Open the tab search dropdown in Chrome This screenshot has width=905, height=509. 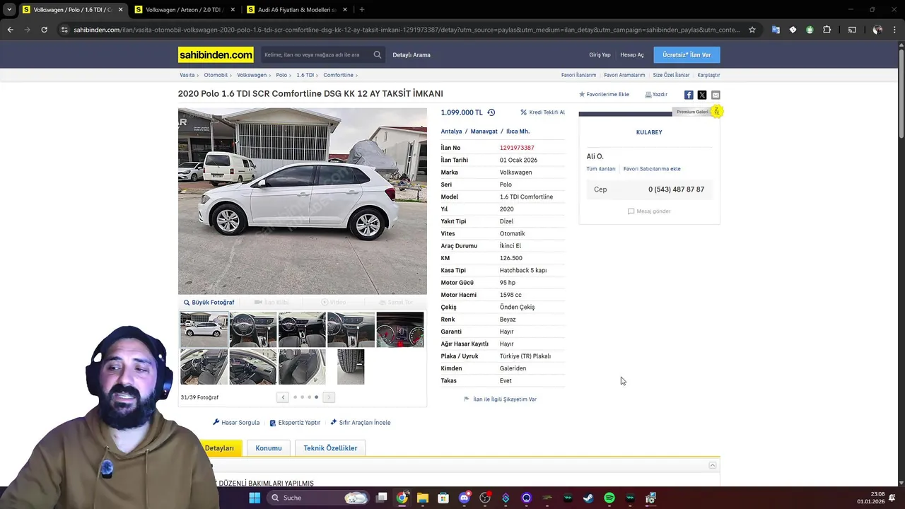tap(9, 10)
